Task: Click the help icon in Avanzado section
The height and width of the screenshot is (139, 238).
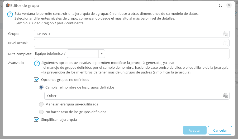Action: [x=37, y=63]
